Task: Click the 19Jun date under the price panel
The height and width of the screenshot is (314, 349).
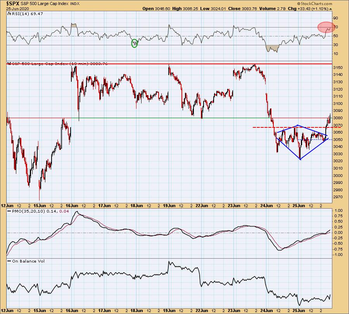Action: 169,206
